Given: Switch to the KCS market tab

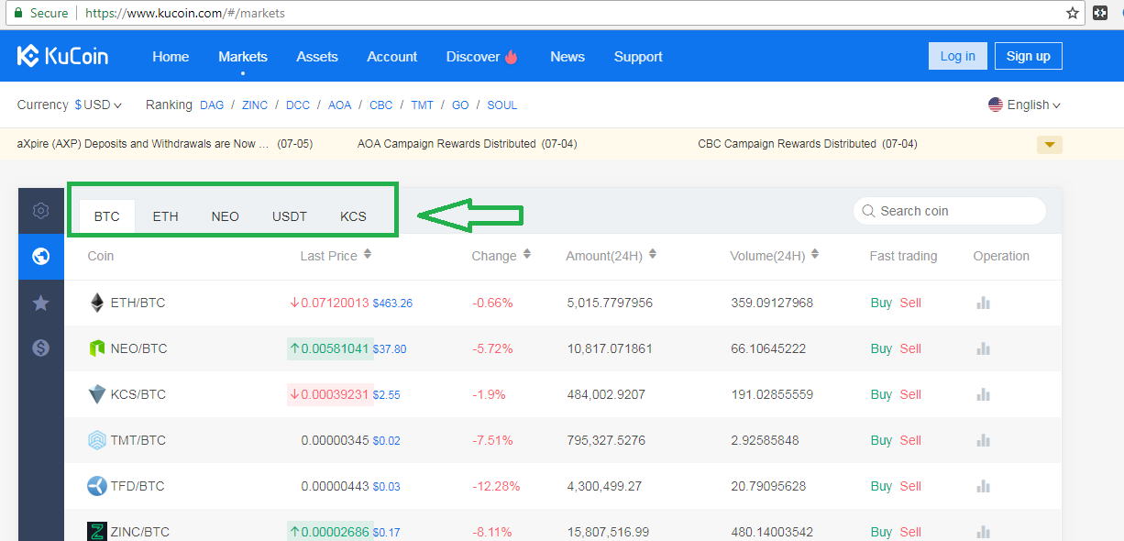Looking at the screenshot, I should click(353, 216).
